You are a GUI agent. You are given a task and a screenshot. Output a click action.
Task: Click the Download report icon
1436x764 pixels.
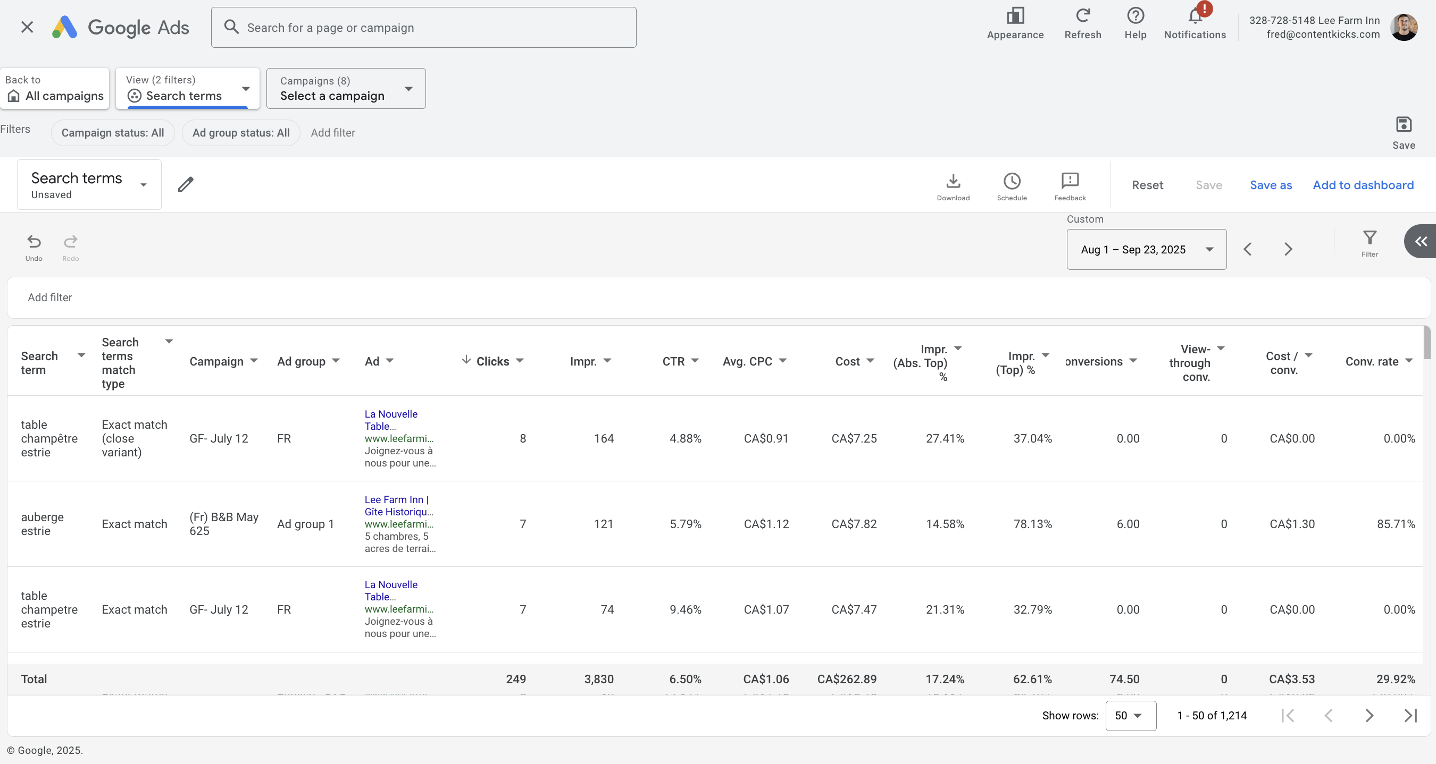click(953, 182)
